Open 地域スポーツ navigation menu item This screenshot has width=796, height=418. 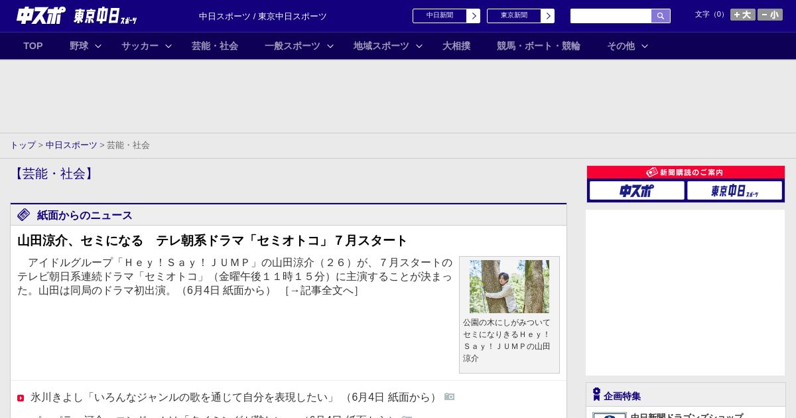(x=381, y=46)
